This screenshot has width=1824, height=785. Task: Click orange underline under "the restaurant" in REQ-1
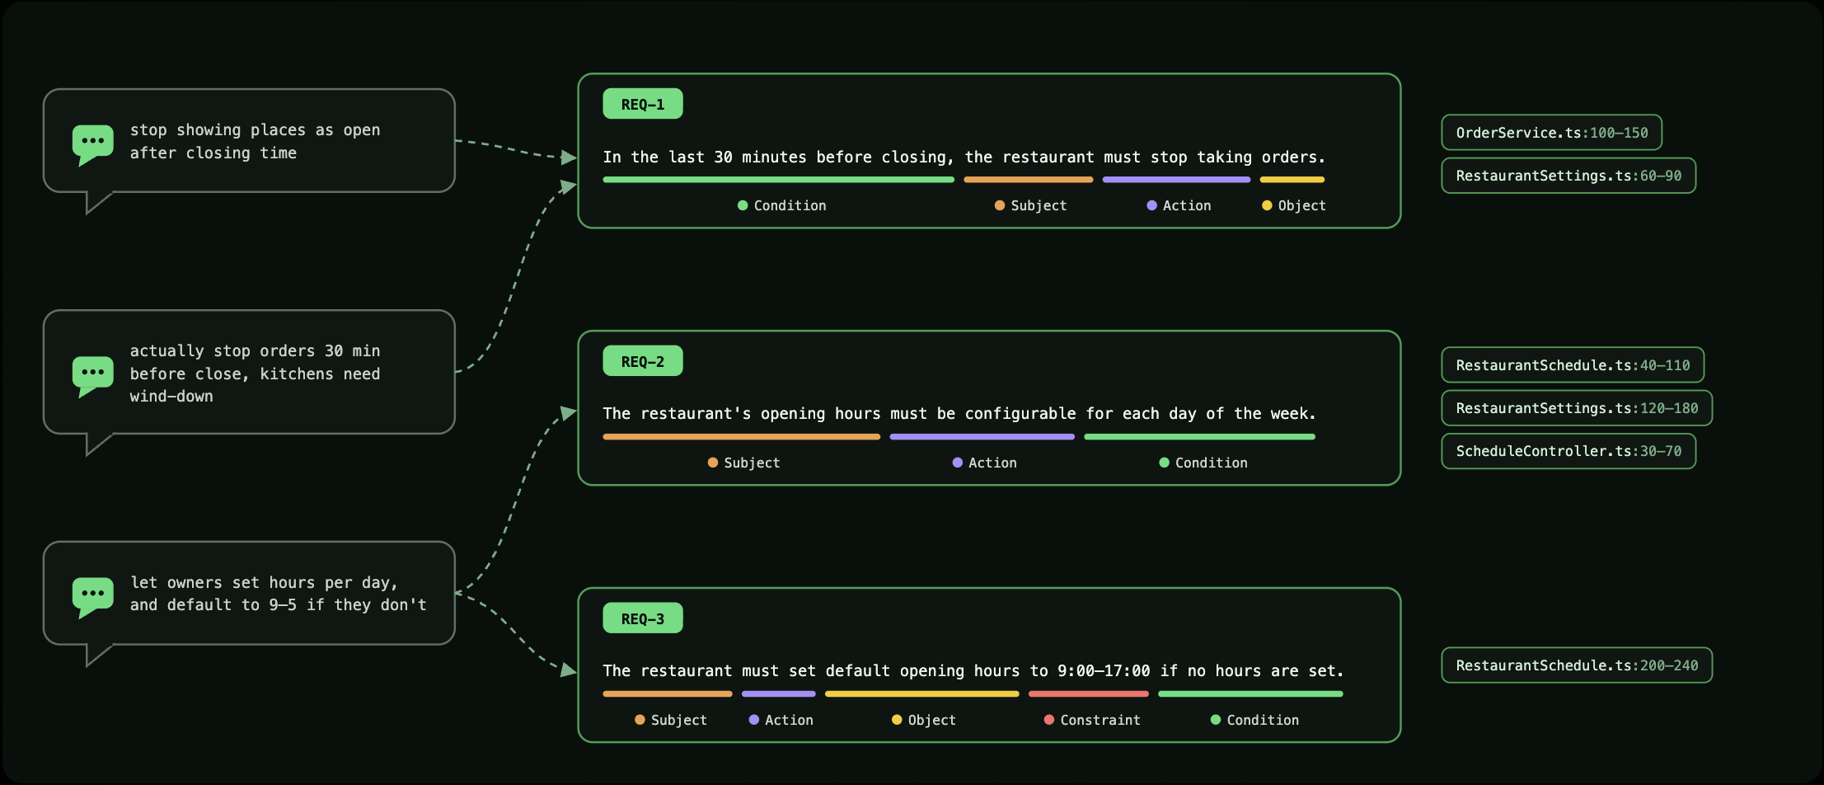(1028, 180)
